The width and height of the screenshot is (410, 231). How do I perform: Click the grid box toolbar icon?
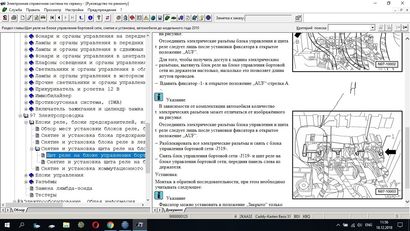pyautogui.click(x=119, y=18)
